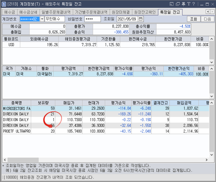Click the T font size icon
216x182 pixels.
click(x=189, y=4)
